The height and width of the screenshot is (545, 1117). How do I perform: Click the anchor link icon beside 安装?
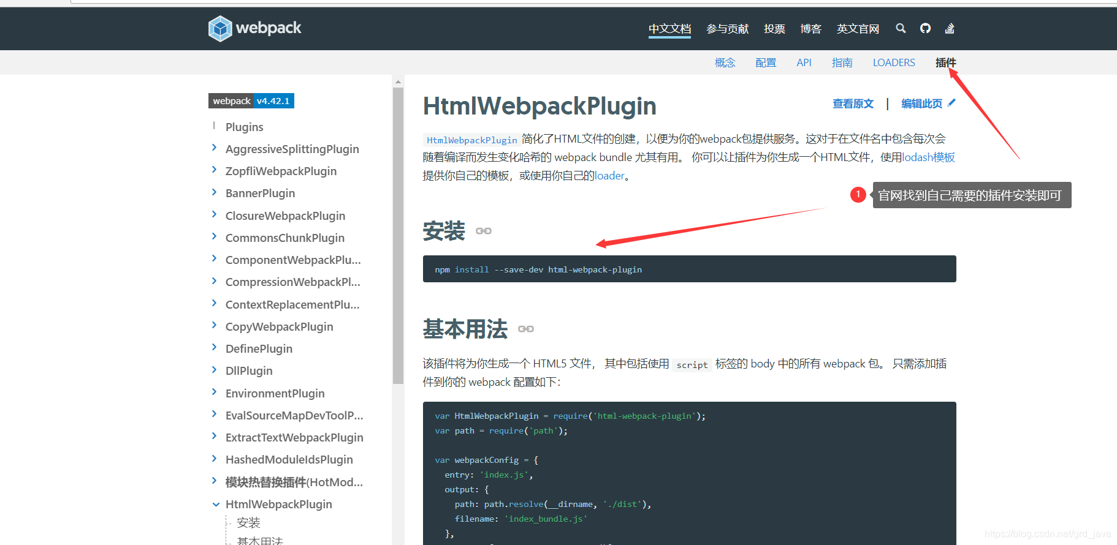pos(484,231)
